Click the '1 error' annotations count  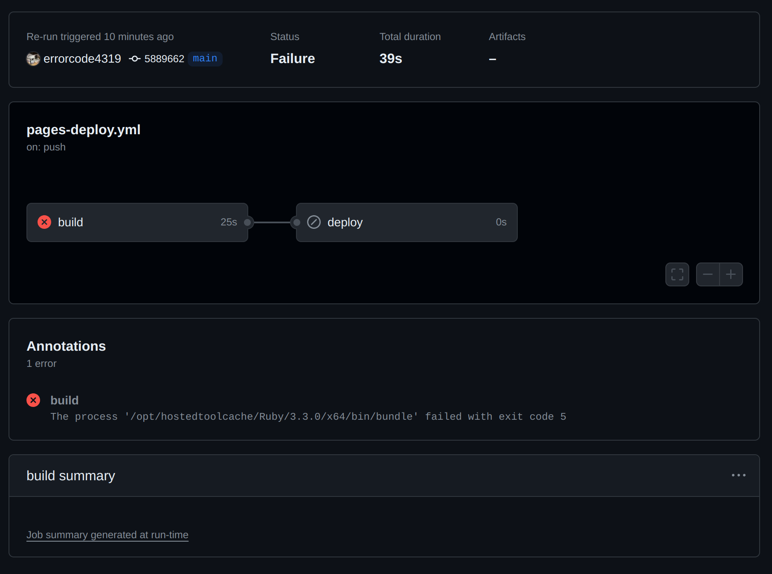click(41, 363)
